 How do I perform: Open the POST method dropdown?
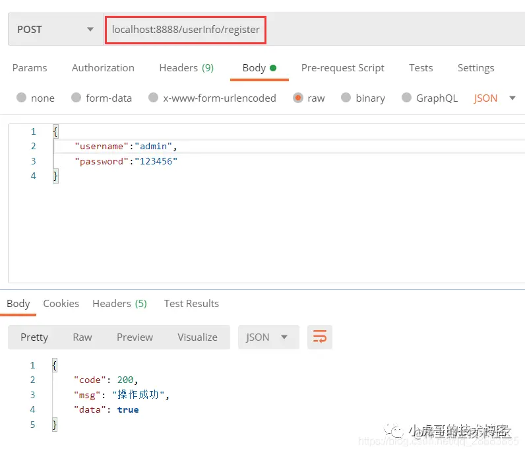pos(55,30)
